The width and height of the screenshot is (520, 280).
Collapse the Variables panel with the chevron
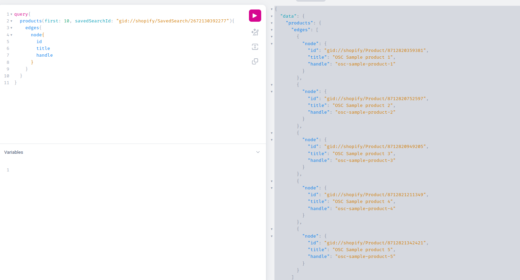coord(258,152)
